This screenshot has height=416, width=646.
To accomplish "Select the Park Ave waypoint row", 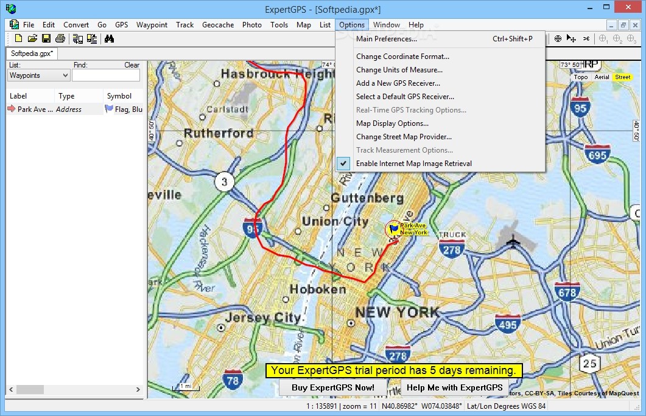I will (75, 109).
